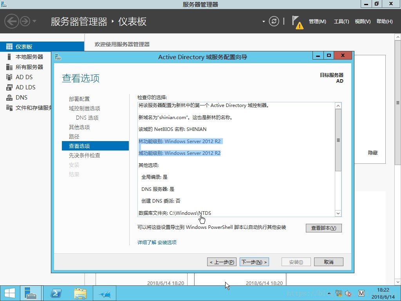Click the 查看脚本(V) button
Image resolution: width=401 pixels, height=301 pixels.
[x=323, y=228]
